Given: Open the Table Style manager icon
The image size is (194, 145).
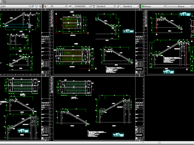Looking at the screenshot, I should click(94, 6).
